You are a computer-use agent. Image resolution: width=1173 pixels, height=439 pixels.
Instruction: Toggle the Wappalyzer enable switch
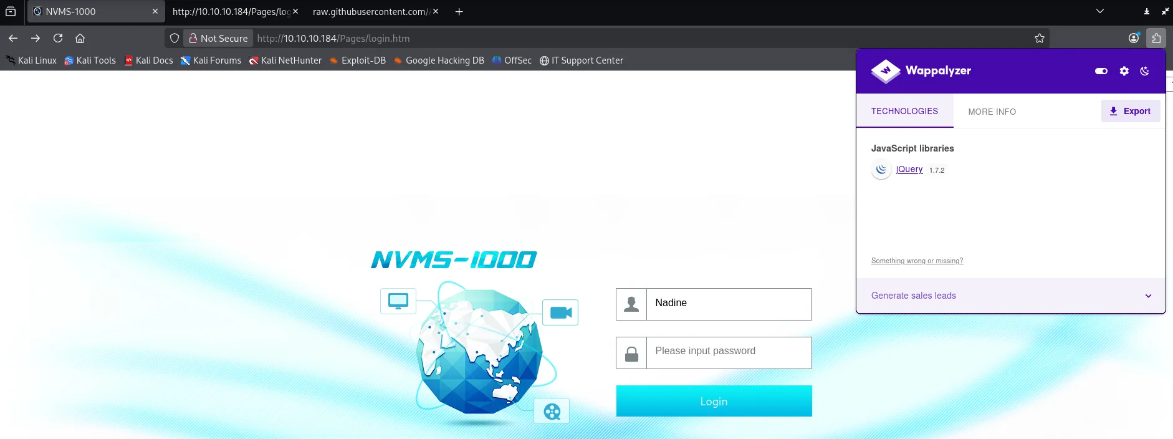pyautogui.click(x=1101, y=71)
